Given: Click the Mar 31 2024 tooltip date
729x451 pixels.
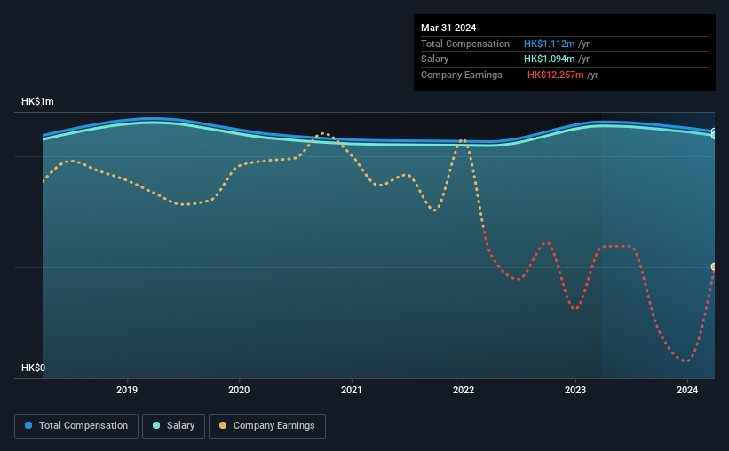Looking at the screenshot, I should (448, 28).
